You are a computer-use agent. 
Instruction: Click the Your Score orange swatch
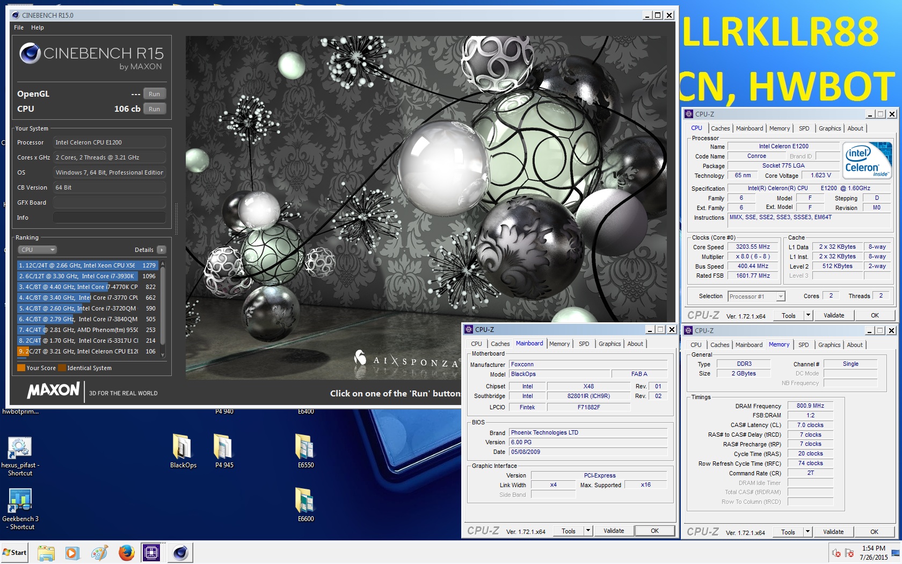pos(21,368)
